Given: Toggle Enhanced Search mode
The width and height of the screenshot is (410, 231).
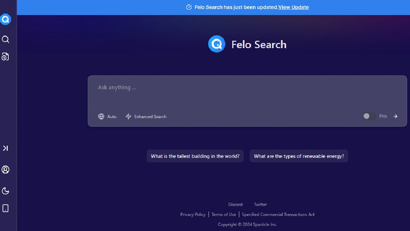Looking at the screenshot, I should coord(146,116).
